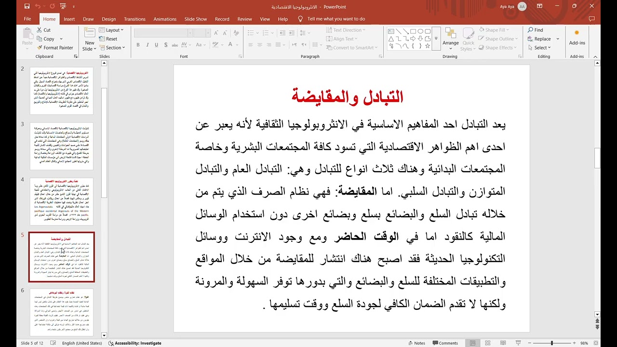Viewport: 617px width, 347px height.
Task: Open the Add-ins button
Action: [x=577, y=37]
